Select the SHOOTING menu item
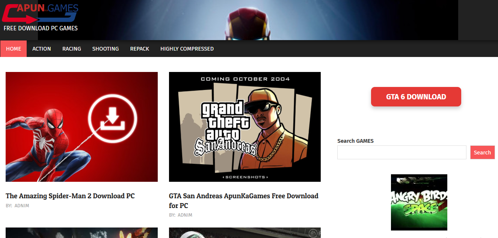Image resolution: width=498 pixels, height=238 pixels. (106, 49)
